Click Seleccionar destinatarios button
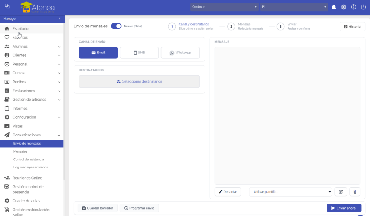The image size is (370, 216). (x=139, y=81)
